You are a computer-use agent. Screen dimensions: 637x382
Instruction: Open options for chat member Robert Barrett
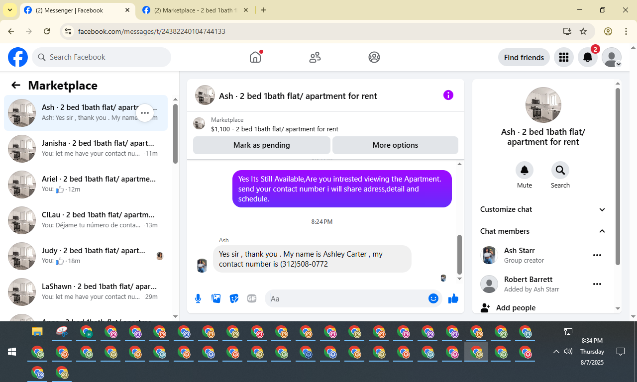(597, 284)
